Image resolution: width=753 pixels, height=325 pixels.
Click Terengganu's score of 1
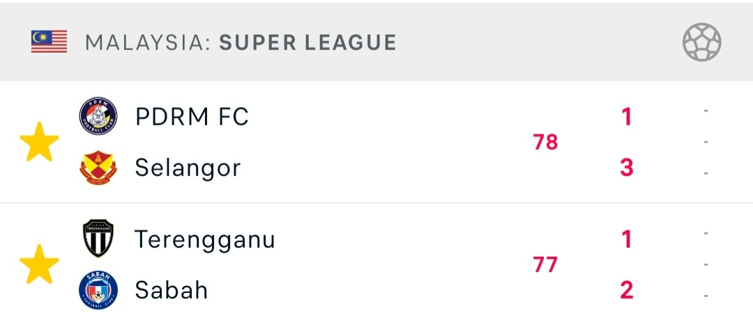tap(627, 239)
